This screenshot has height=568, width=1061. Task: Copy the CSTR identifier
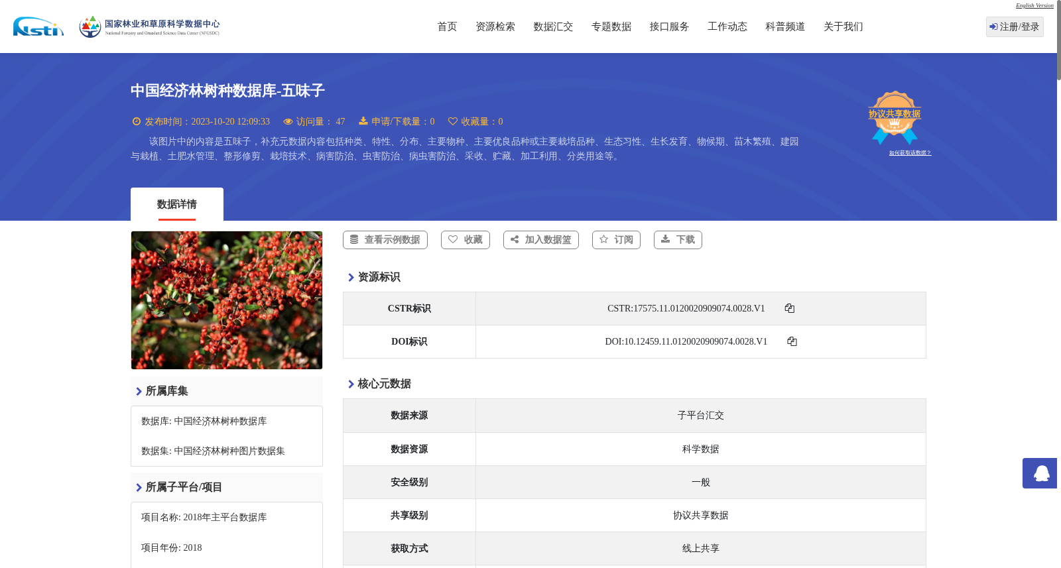(x=789, y=308)
